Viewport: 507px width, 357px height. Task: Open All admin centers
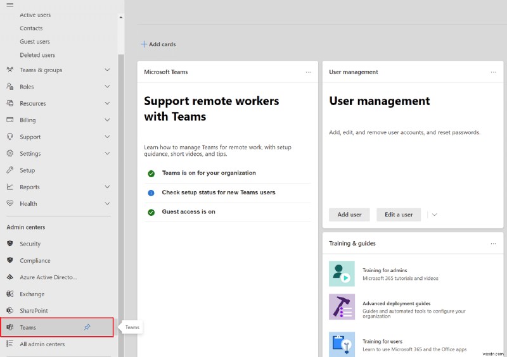pos(42,344)
